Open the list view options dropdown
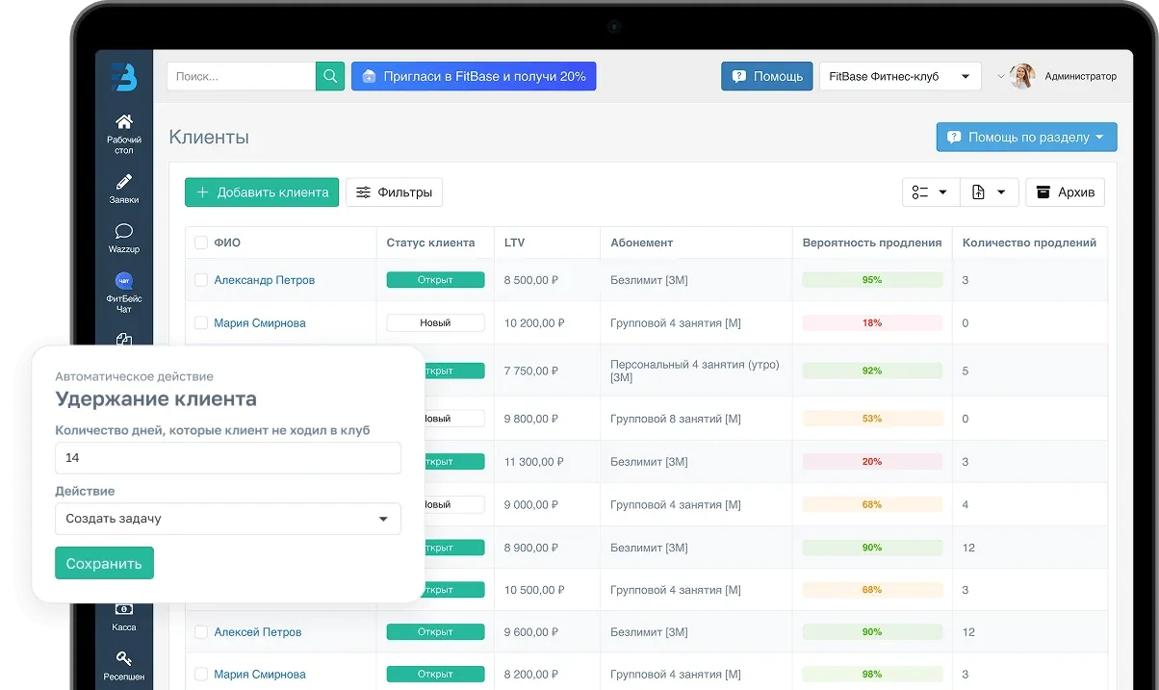Image resolution: width=1159 pixels, height=690 pixels. pyautogui.click(x=931, y=192)
